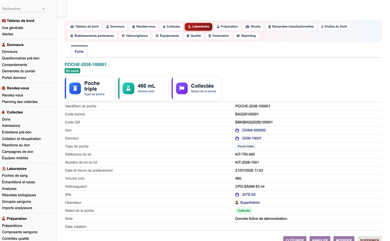Open Demandes transfusionnelles menu
This screenshot has height=241, width=390.
point(291,27)
